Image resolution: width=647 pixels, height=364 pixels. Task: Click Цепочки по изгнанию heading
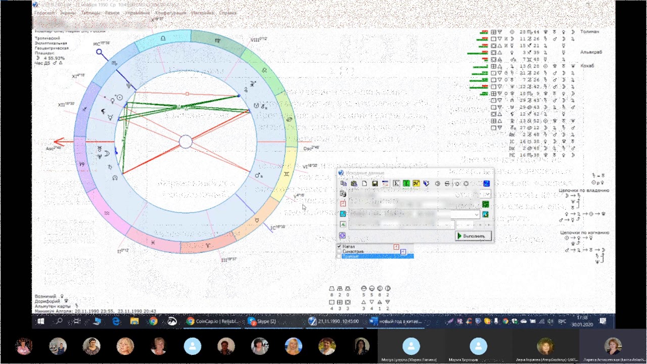(584, 232)
